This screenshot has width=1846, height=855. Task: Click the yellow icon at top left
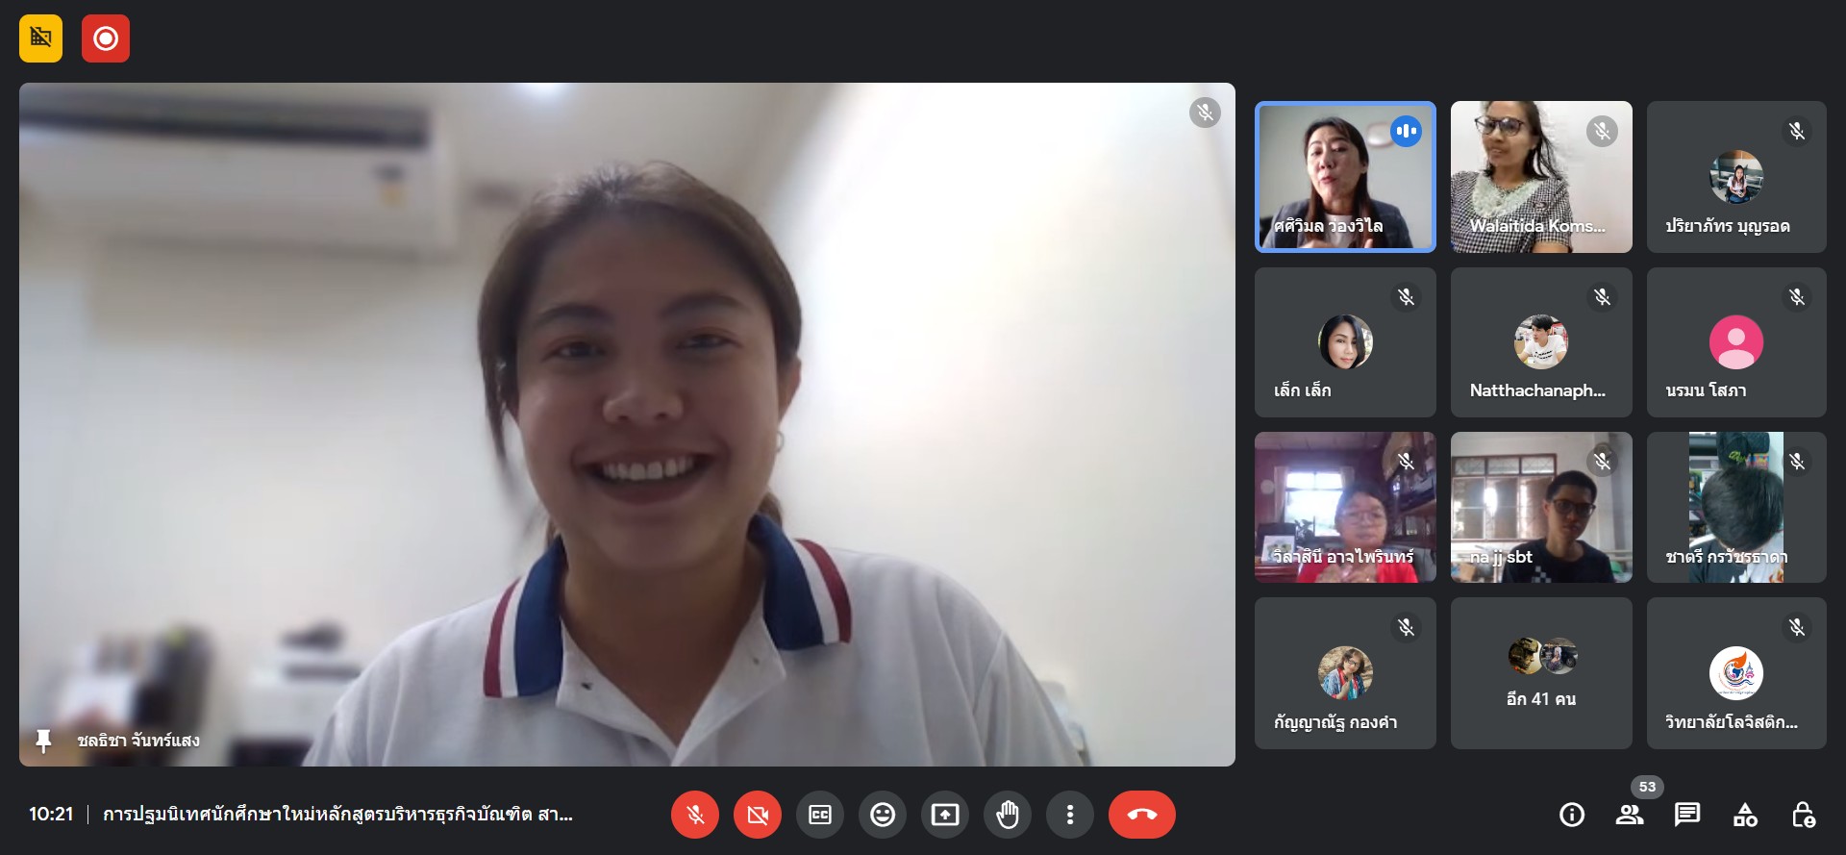click(40, 38)
